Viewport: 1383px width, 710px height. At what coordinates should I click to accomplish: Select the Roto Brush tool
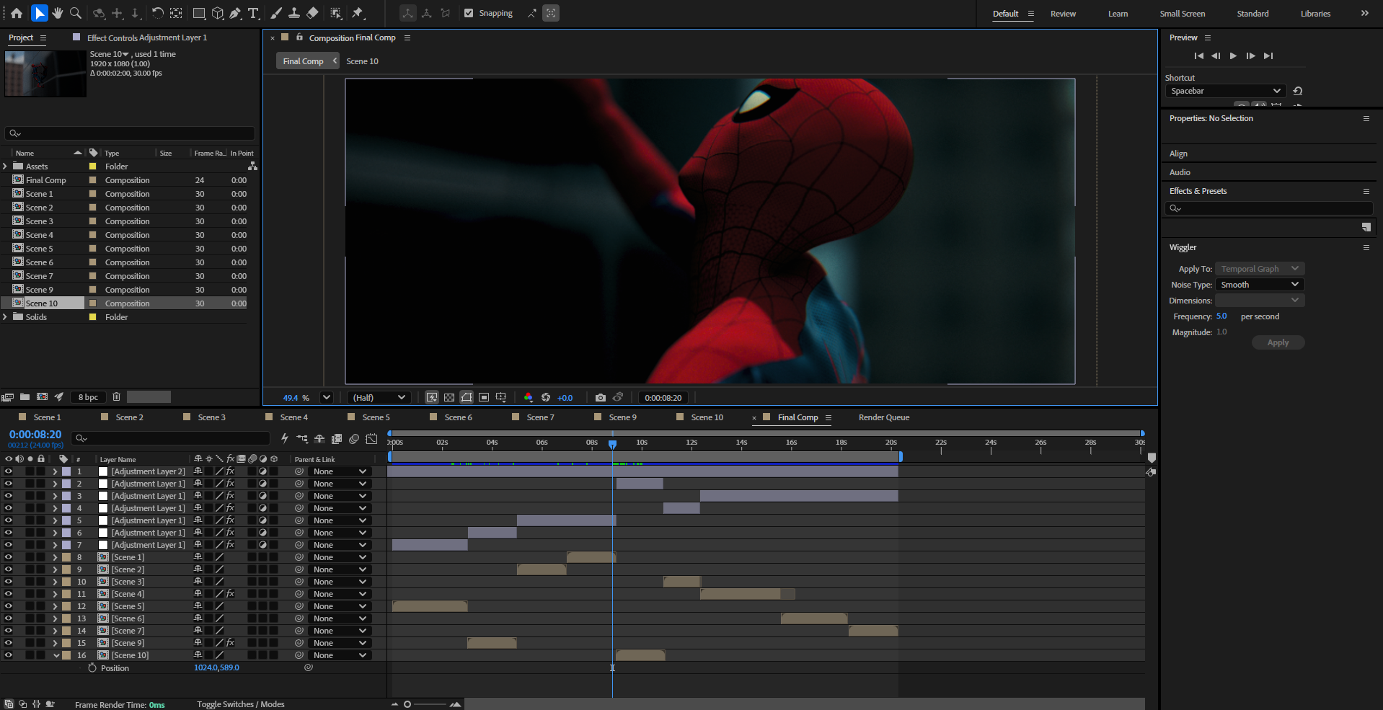336,13
